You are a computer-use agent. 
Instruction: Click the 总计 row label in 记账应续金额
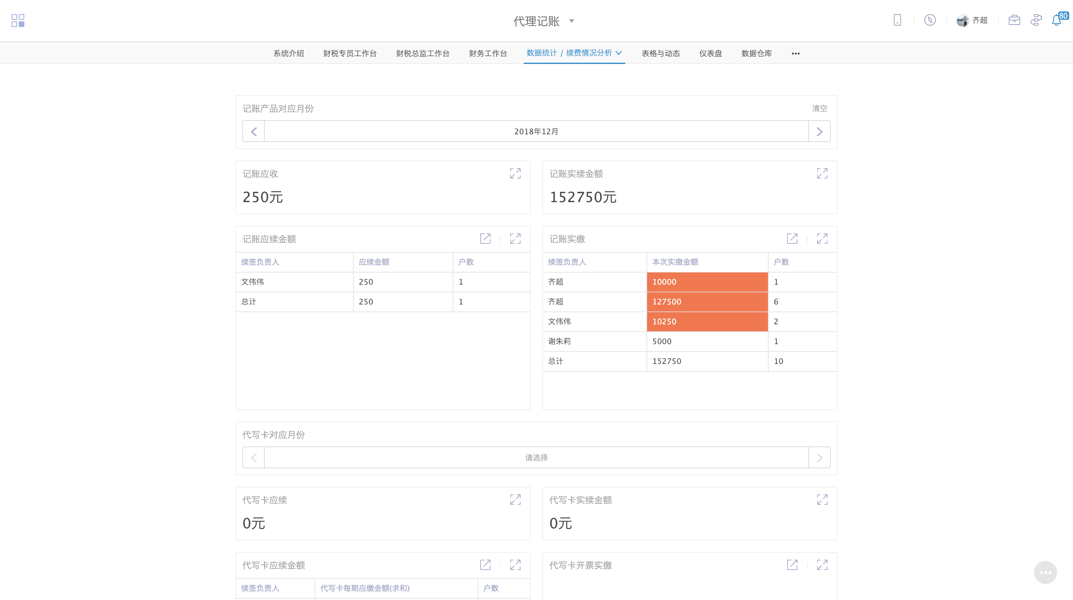click(x=249, y=302)
